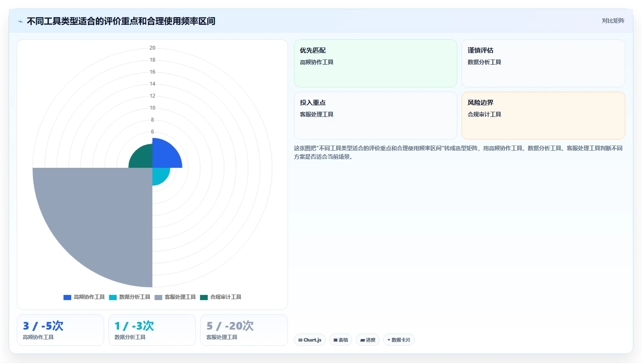Viewport: 642px width, 363px height.
Task: Click the 表格 tag icon
Action: [x=336, y=340]
